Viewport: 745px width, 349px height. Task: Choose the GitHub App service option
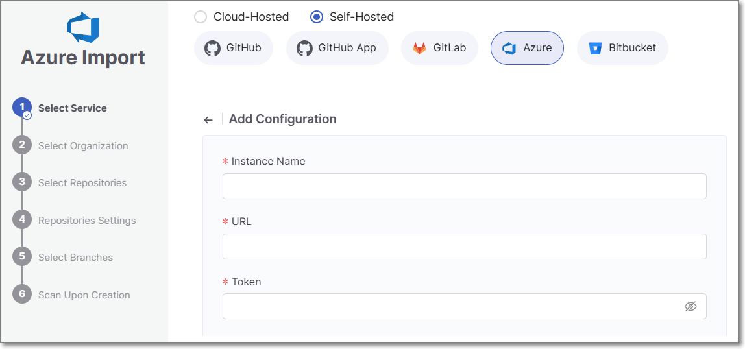[337, 48]
